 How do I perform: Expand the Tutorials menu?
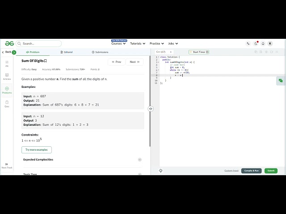click(x=138, y=44)
